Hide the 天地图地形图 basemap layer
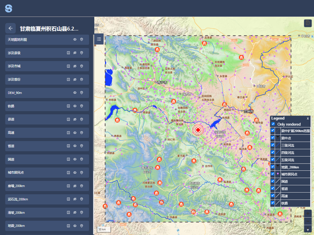Screen dimensions: 314x235 coord(75,40)
